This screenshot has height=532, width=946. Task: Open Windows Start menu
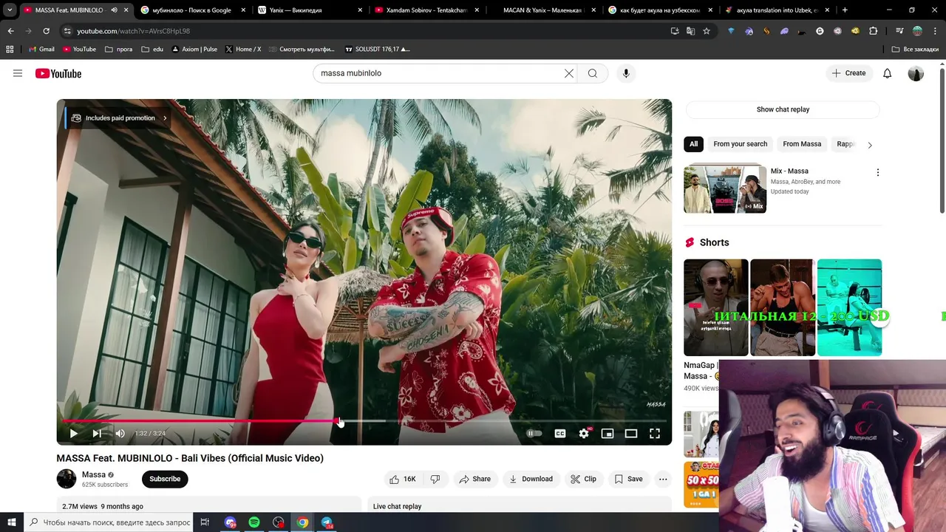(x=12, y=522)
